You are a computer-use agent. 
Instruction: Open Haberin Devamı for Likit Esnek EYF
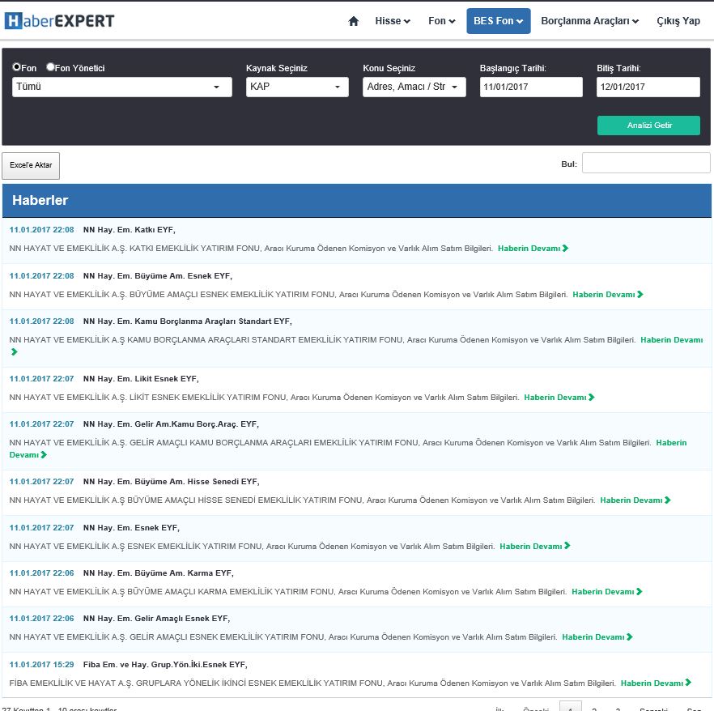click(x=559, y=397)
